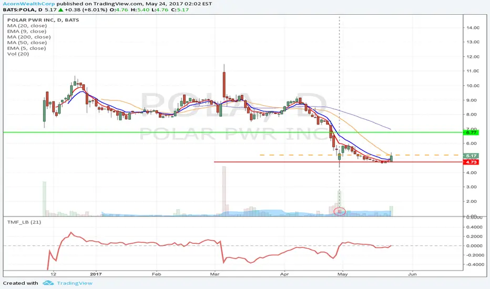Screen dimensions: 490x289
Task: Click the 'Created with' footer text
Action: coord(21,283)
